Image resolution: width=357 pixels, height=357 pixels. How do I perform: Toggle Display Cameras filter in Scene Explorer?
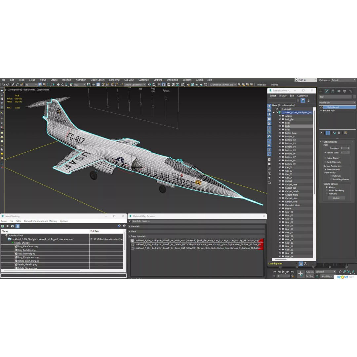click(269, 119)
